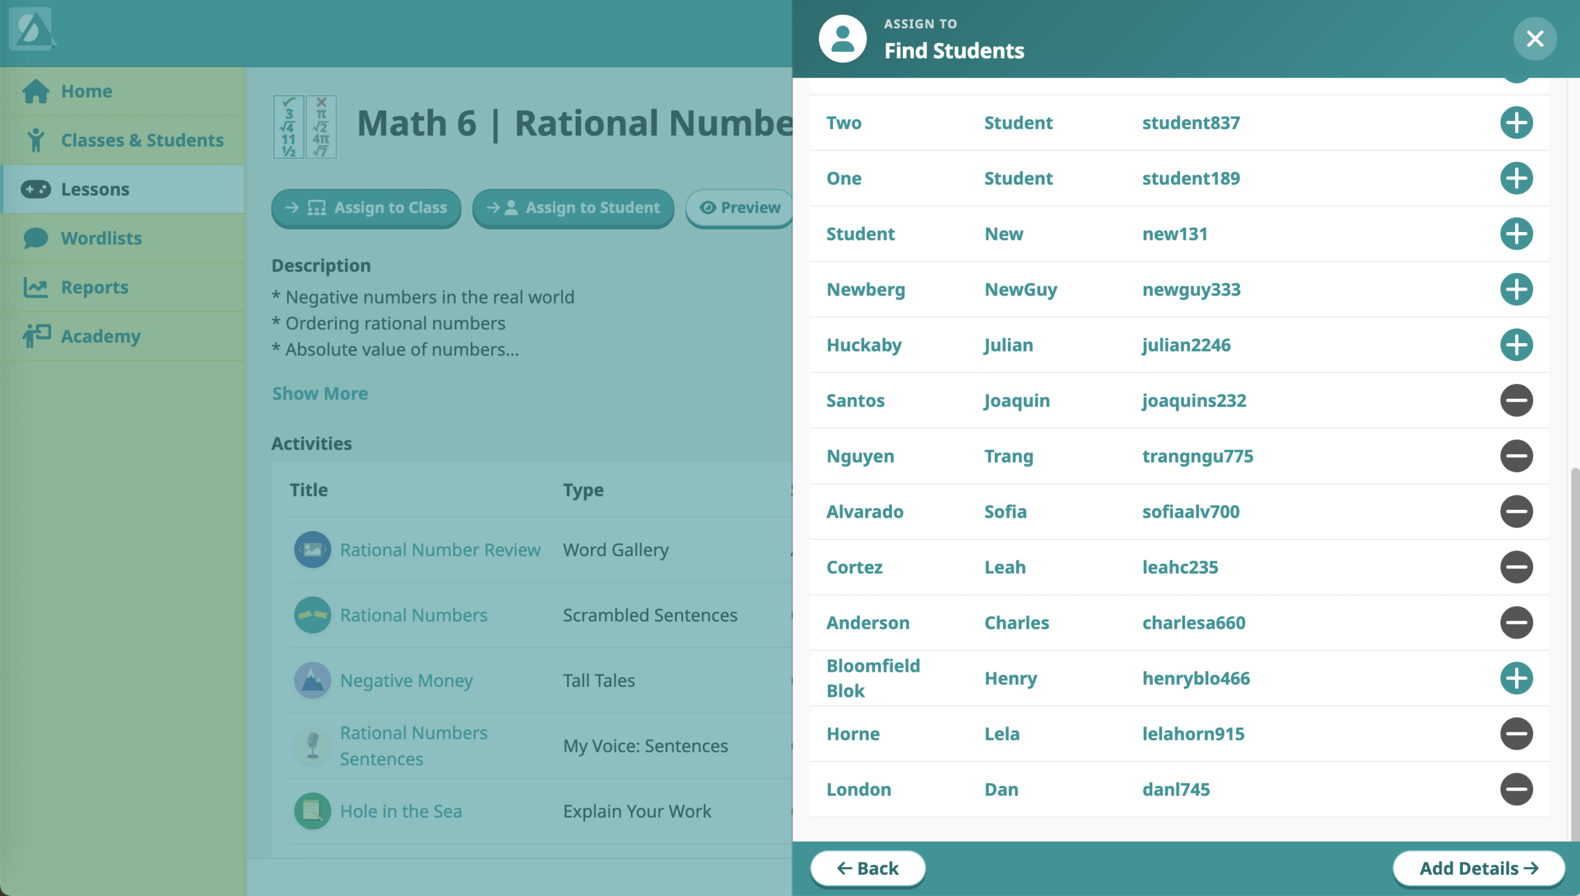Click the Rational Numbers Sentences microphone icon
This screenshot has height=896, width=1580.
tap(312, 745)
